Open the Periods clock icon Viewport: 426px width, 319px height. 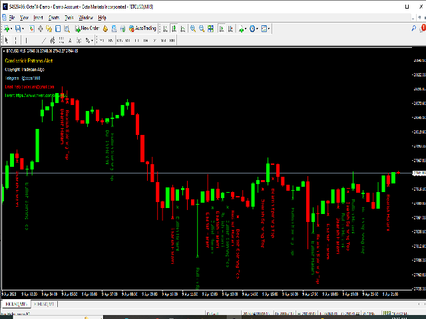252,29
